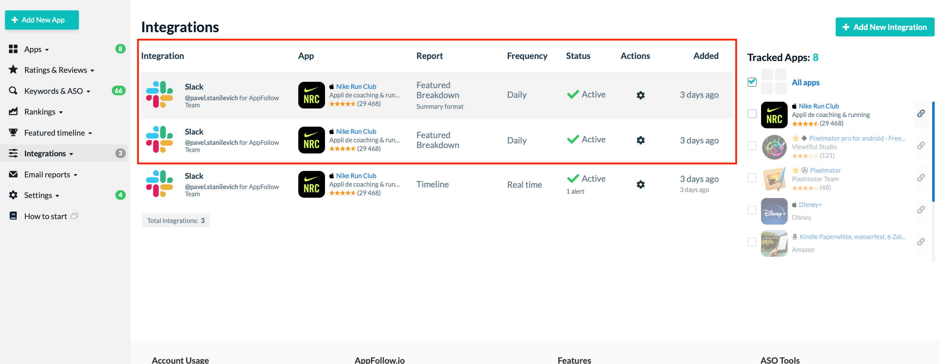Open the All apps link

pos(805,82)
